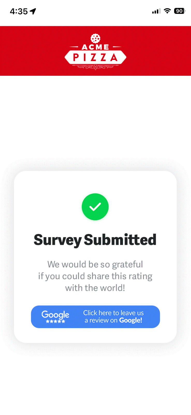Click the Acme Pizza logo in header

pos(96,52)
